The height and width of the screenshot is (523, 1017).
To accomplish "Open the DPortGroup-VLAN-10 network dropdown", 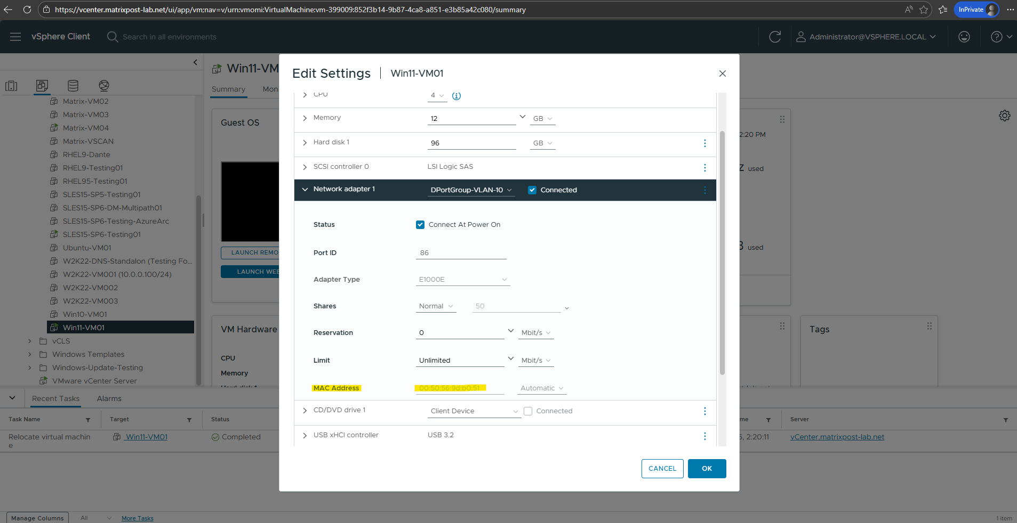I will 471,190.
